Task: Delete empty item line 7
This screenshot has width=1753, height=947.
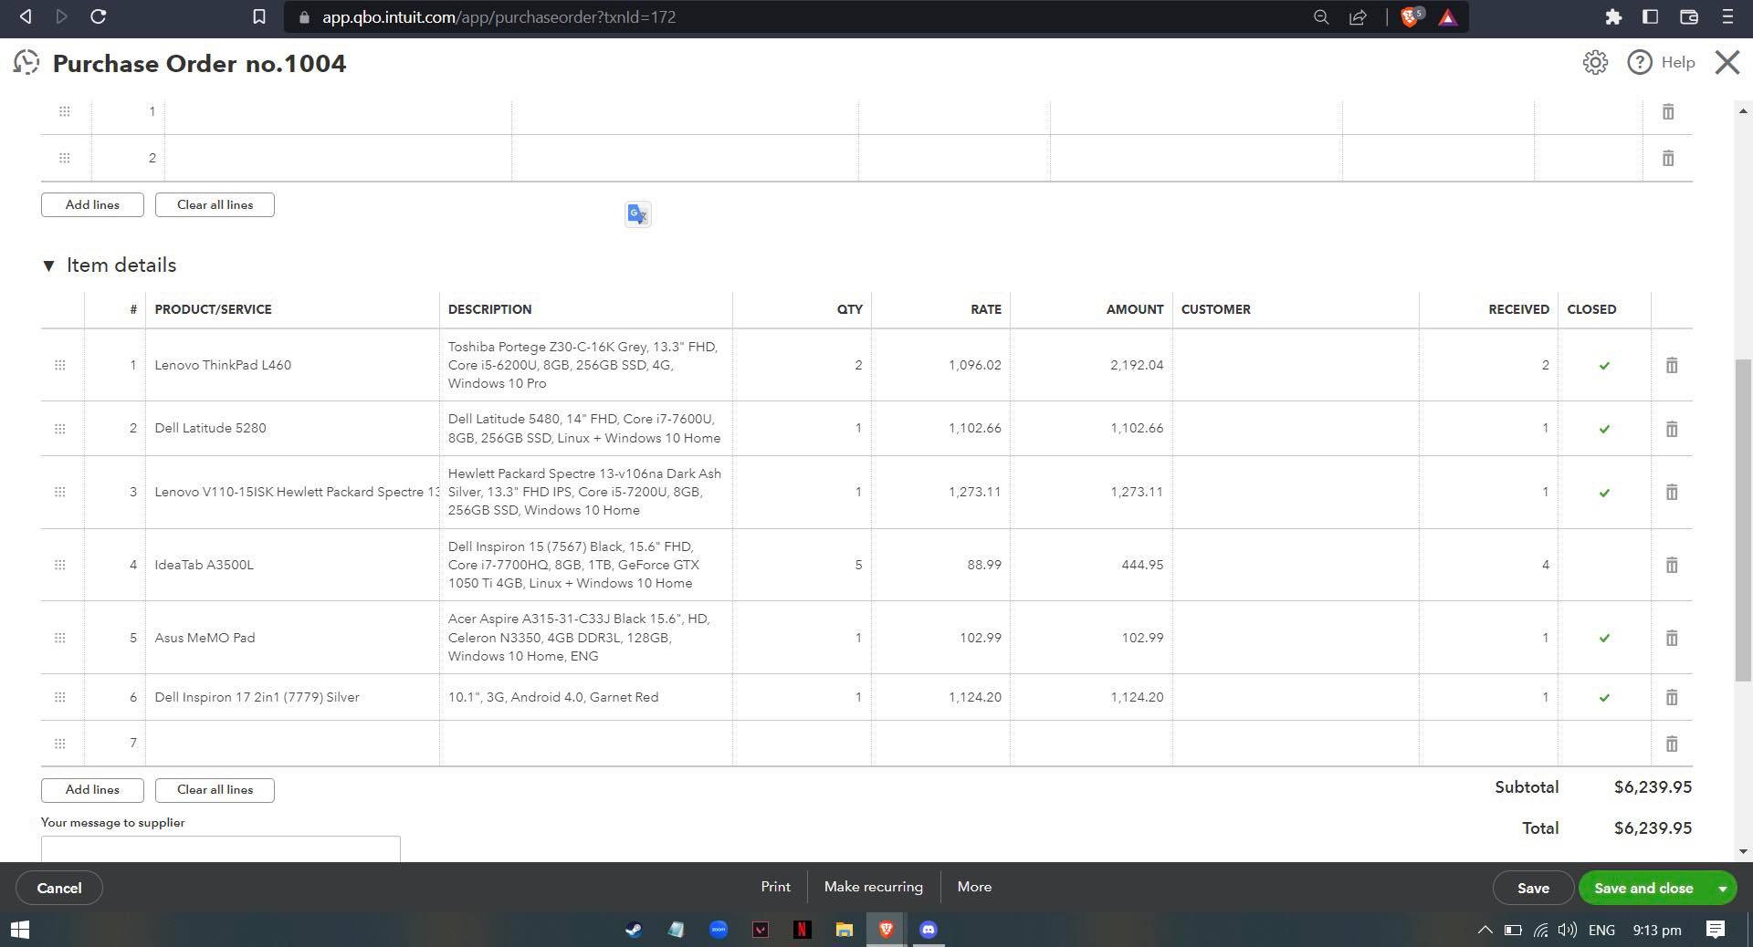Action: pyautogui.click(x=1672, y=744)
